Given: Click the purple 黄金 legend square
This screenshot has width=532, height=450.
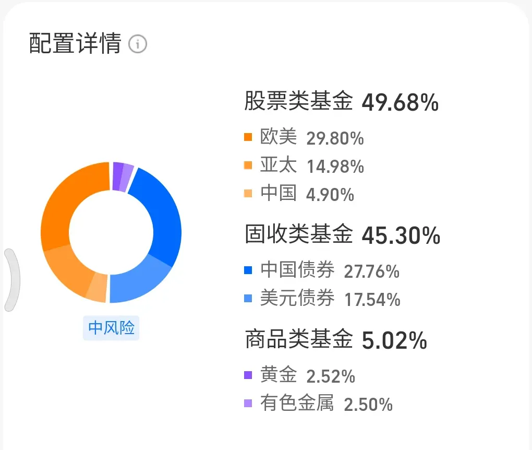Looking at the screenshot, I should coord(248,375).
